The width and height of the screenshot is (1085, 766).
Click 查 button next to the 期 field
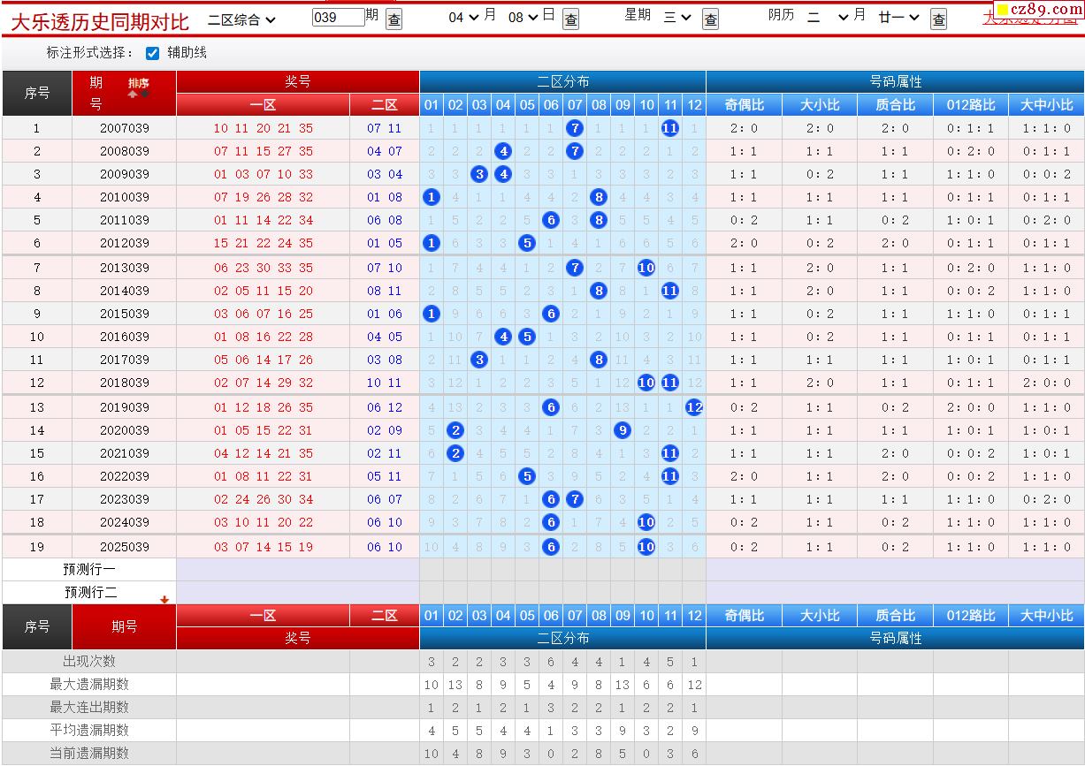394,19
